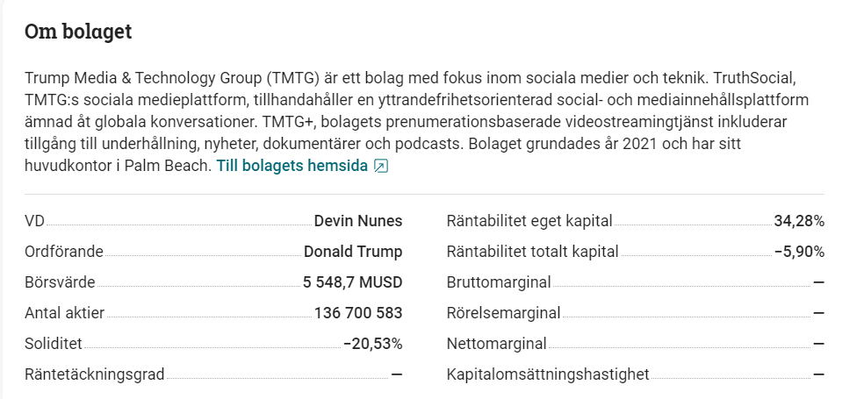Screen dimensions: 842x399
Task: Click the Soliditet value −20,53%
Action: click(372, 344)
